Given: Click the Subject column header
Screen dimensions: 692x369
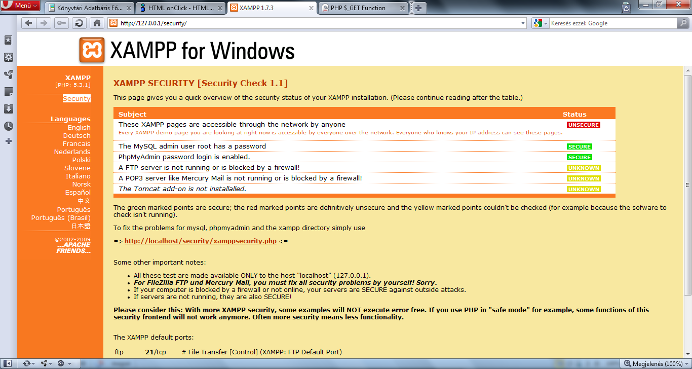Looking at the screenshot, I should 132,114.
